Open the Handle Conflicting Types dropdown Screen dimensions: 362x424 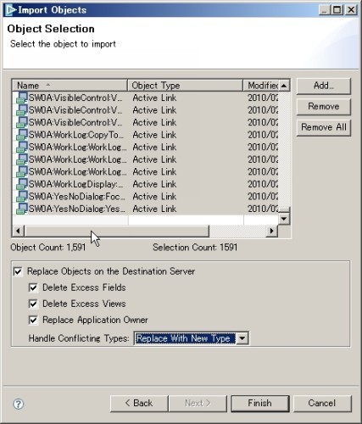point(242,338)
